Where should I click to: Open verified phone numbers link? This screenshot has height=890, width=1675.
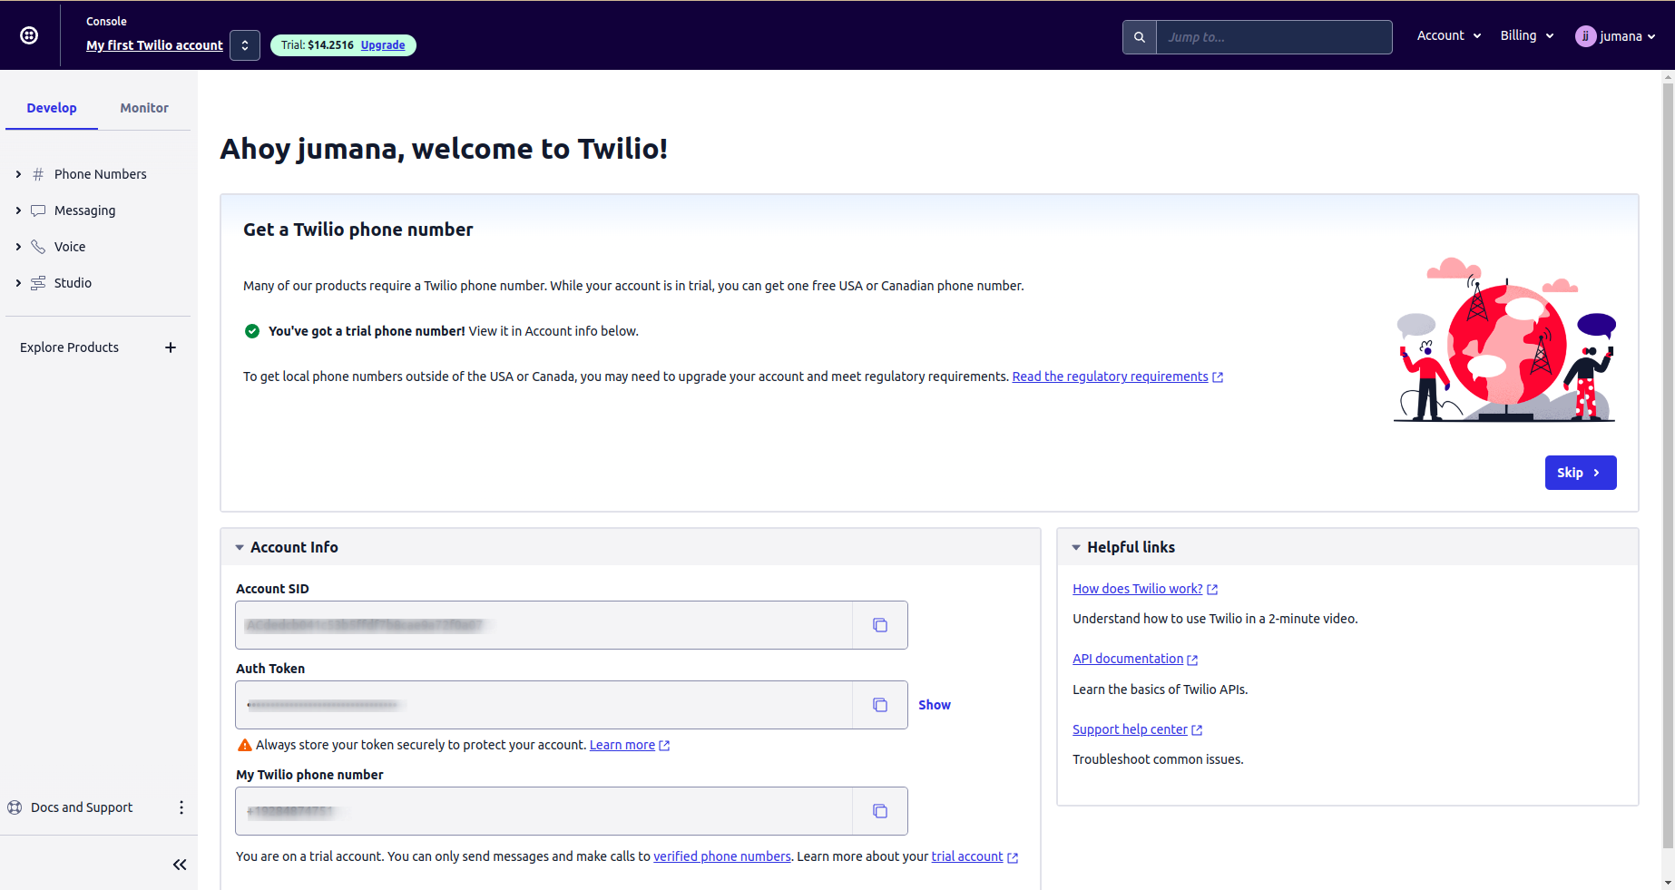coord(722,856)
